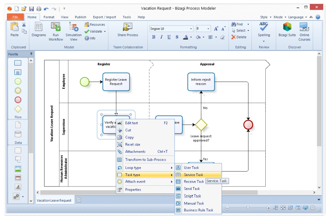Screen dimensions: 329x220
Task: Open the Style dropdown
Action: (x=266, y=17)
